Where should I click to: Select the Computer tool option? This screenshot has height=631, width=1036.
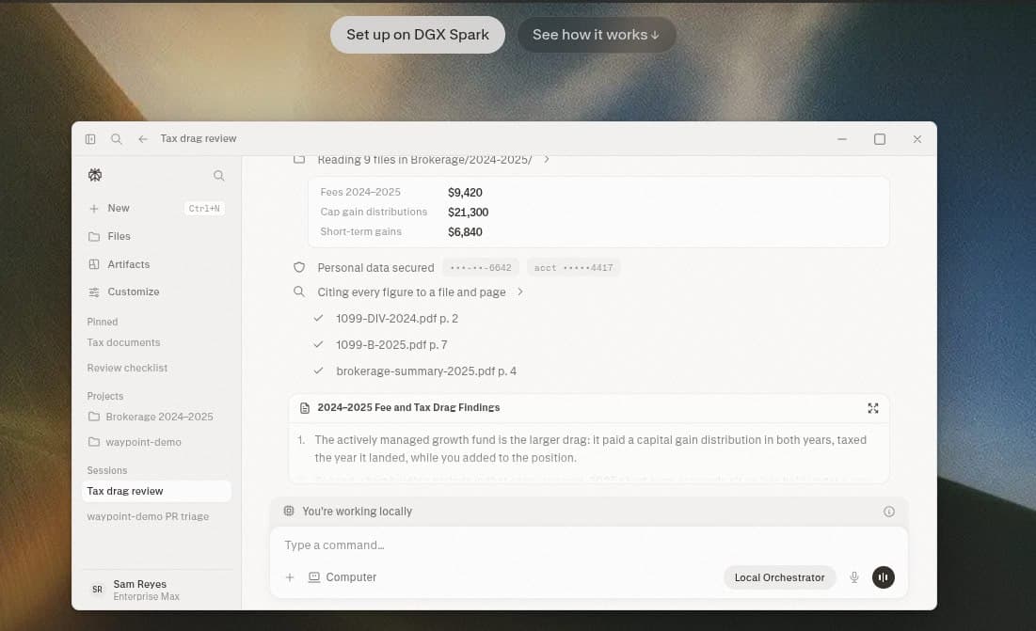tap(343, 576)
